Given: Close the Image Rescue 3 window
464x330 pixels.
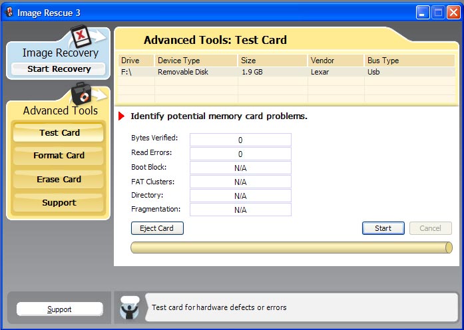Looking at the screenshot, I should coord(453,13).
